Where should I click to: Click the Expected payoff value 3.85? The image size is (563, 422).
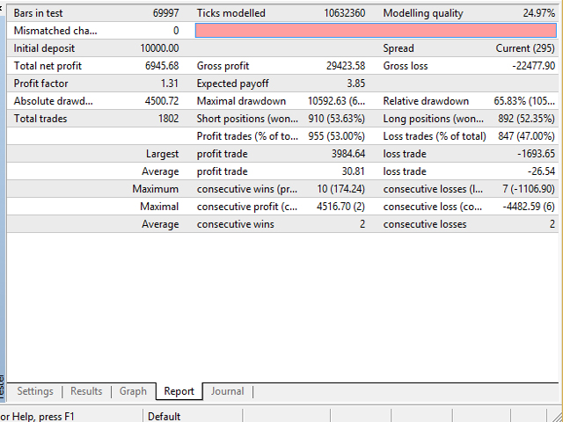click(355, 84)
